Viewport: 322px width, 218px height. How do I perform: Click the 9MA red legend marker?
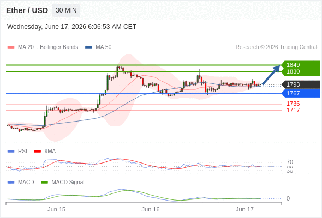(37, 152)
